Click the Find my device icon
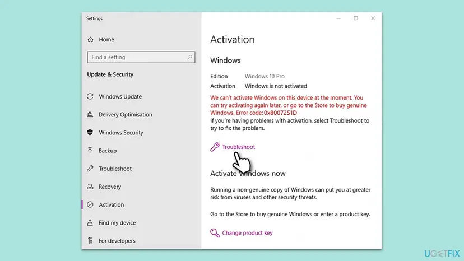Viewport: 464px width, 261px height. tap(90, 222)
